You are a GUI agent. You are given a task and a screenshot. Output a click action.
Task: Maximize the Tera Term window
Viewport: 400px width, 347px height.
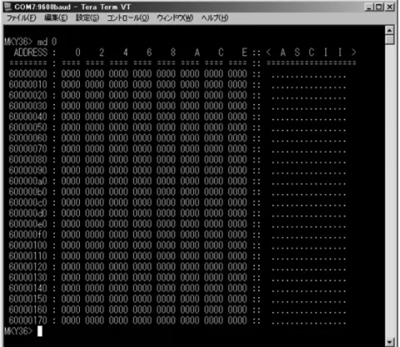tap(378, 7)
